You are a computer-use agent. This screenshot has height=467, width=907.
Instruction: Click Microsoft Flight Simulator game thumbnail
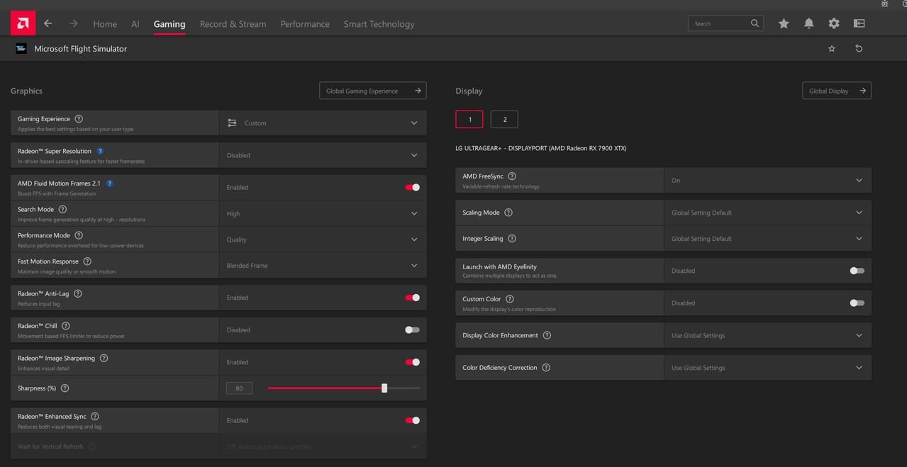pos(21,49)
